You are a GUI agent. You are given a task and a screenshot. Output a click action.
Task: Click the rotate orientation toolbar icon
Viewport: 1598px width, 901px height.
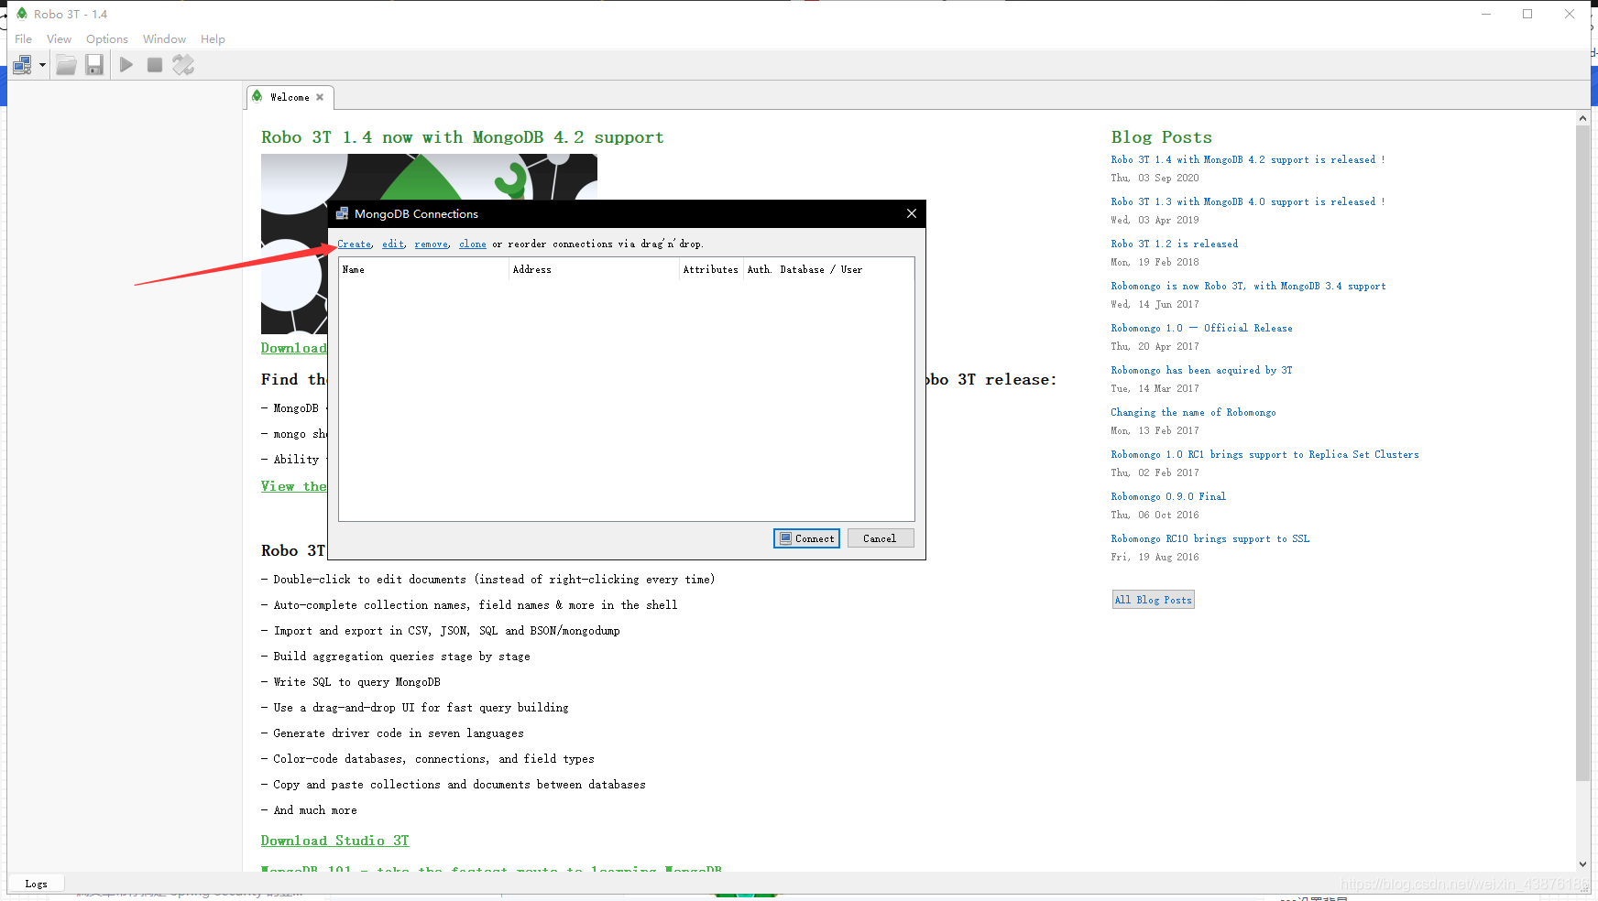click(x=183, y=65)
